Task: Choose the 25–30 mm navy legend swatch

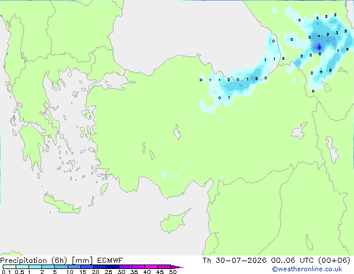Action: pyautogui.click(x=113, y=267)
